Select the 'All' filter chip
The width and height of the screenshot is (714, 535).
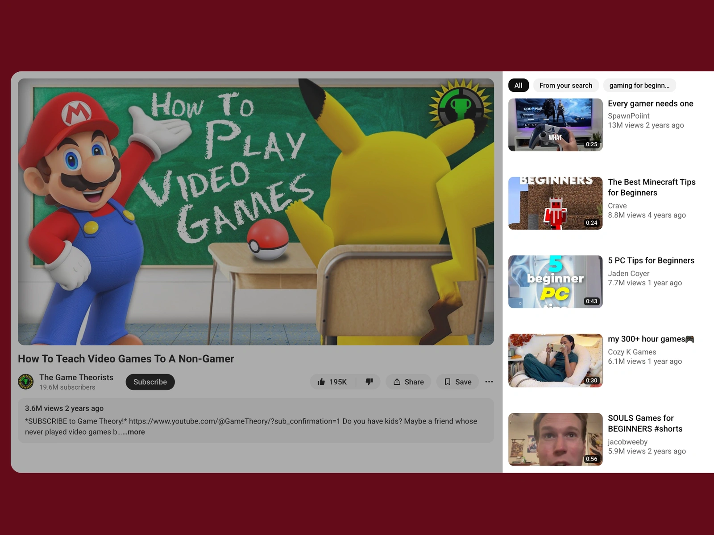[x=518, y=85]
